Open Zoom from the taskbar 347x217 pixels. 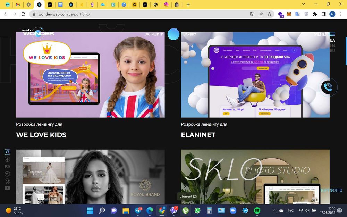pyautogui.click(x=233, y=210)
